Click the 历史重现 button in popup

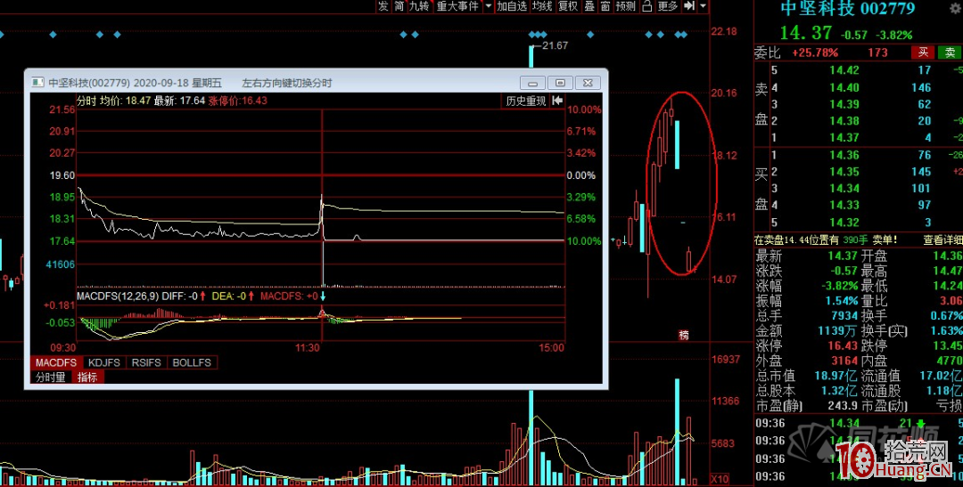click(526, 101)
